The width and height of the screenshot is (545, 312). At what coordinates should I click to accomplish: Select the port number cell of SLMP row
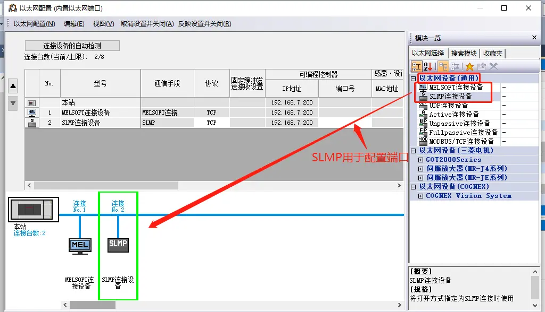pos(345,123)
